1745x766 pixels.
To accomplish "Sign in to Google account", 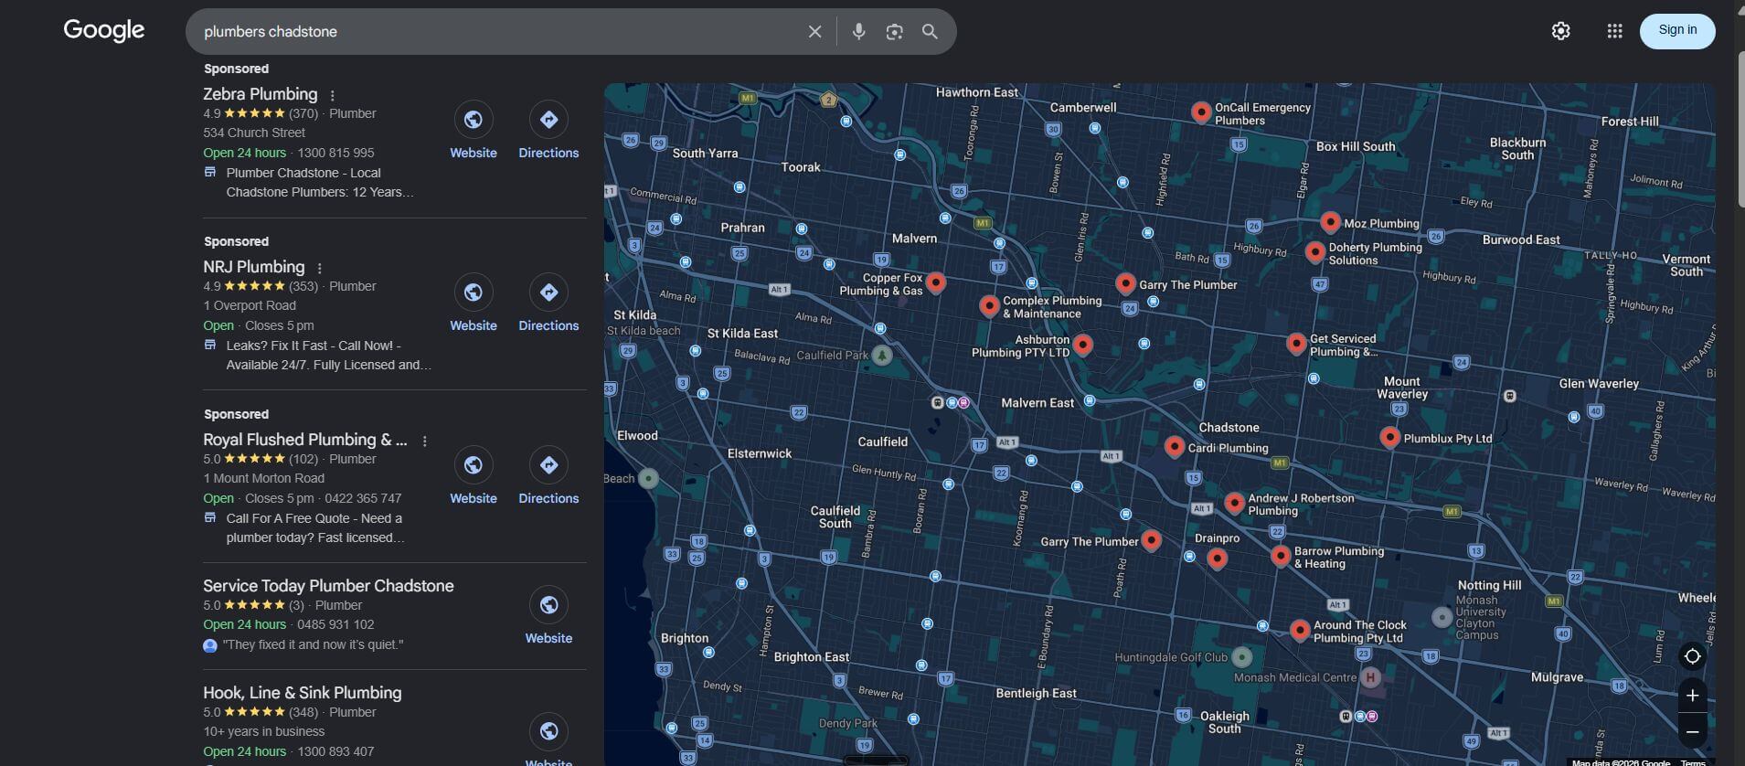I will click(x=1676, y=31).
